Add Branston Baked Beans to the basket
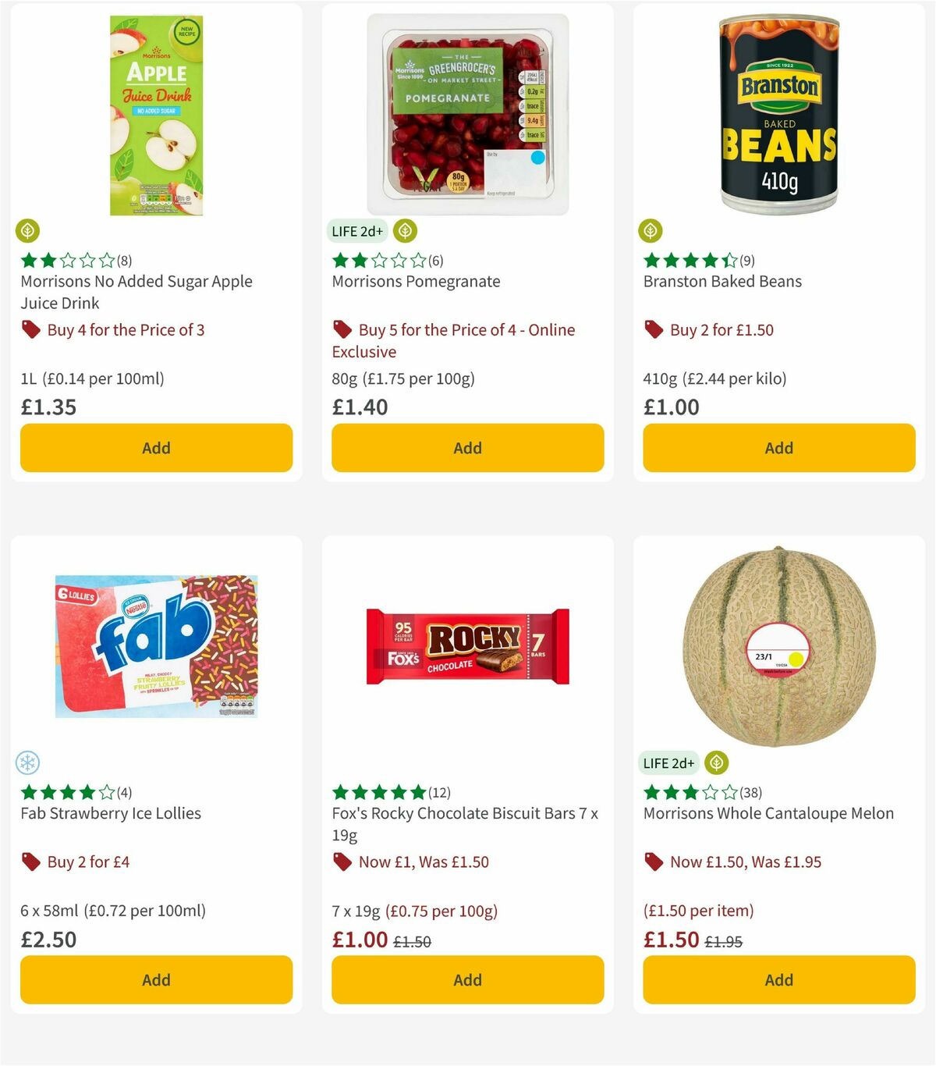 [x=778, y=448]
